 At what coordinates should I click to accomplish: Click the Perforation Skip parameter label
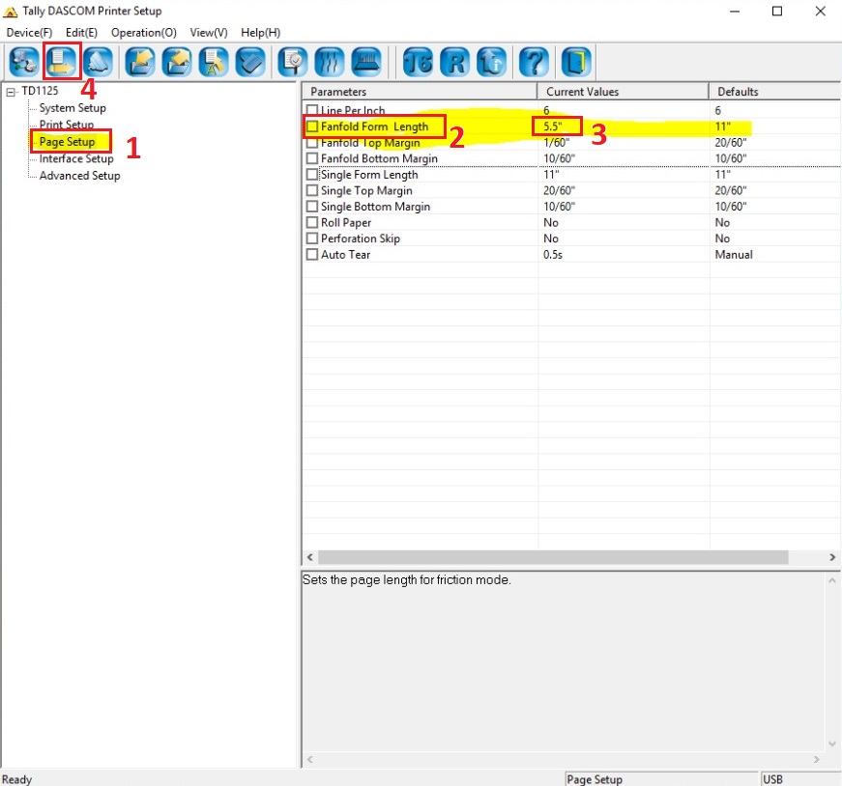[361, 239]
